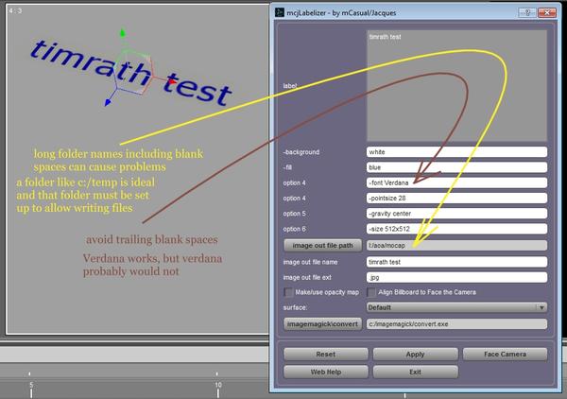
Task: Click the Apply button
Action: (416, 355)
